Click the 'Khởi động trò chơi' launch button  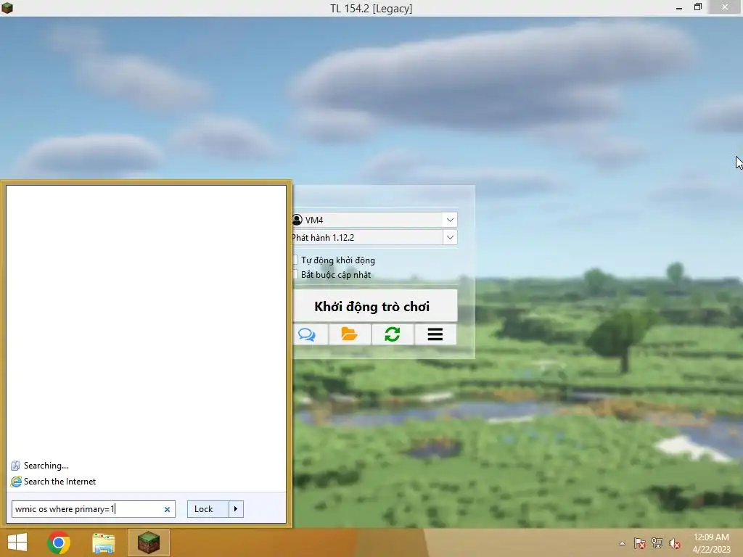click(375, 307)
